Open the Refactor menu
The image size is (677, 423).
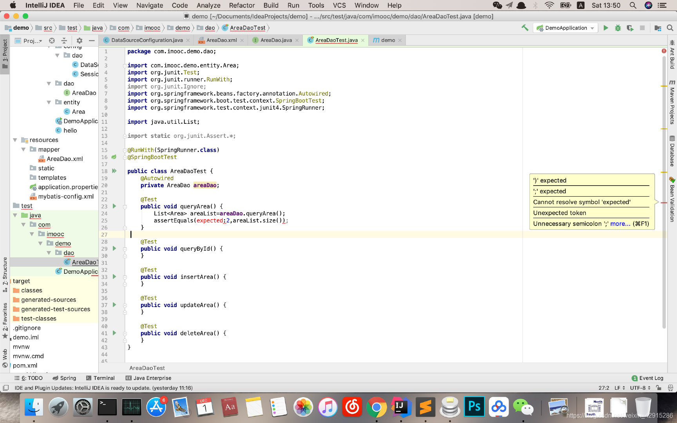pos(242,5)
